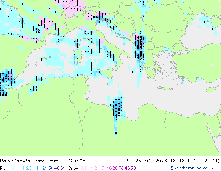Select the snow legend value 50
Image resolution: width=221 pixels, height=171 pixels.
click(134, 168)
